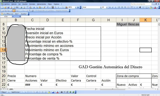Screen dimensions: 160x96
Task: Draw an oval from the Drawing toolbar
Action: 31,92
